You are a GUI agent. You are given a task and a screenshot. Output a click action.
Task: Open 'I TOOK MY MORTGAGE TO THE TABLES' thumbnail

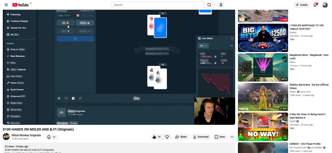click(x=263, y=38)
